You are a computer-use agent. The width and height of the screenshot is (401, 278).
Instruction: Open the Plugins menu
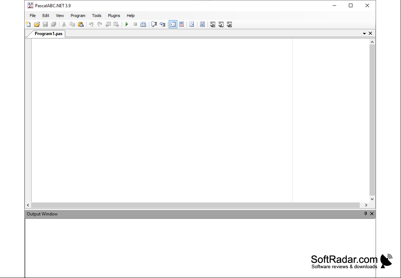(114, 16)
